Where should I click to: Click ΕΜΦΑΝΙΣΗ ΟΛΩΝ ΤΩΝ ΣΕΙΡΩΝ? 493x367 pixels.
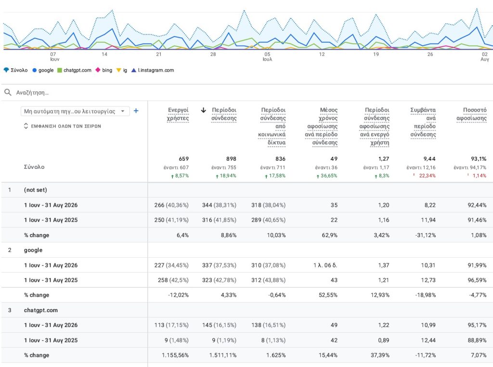[66, 126]
